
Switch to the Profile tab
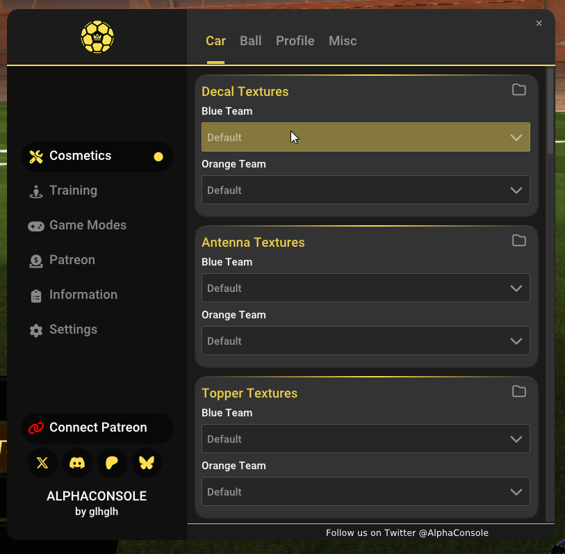295,41
